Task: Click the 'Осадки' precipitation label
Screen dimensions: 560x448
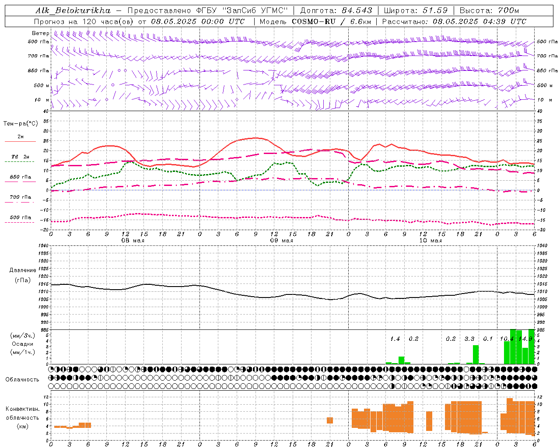Action: point(22,344)
